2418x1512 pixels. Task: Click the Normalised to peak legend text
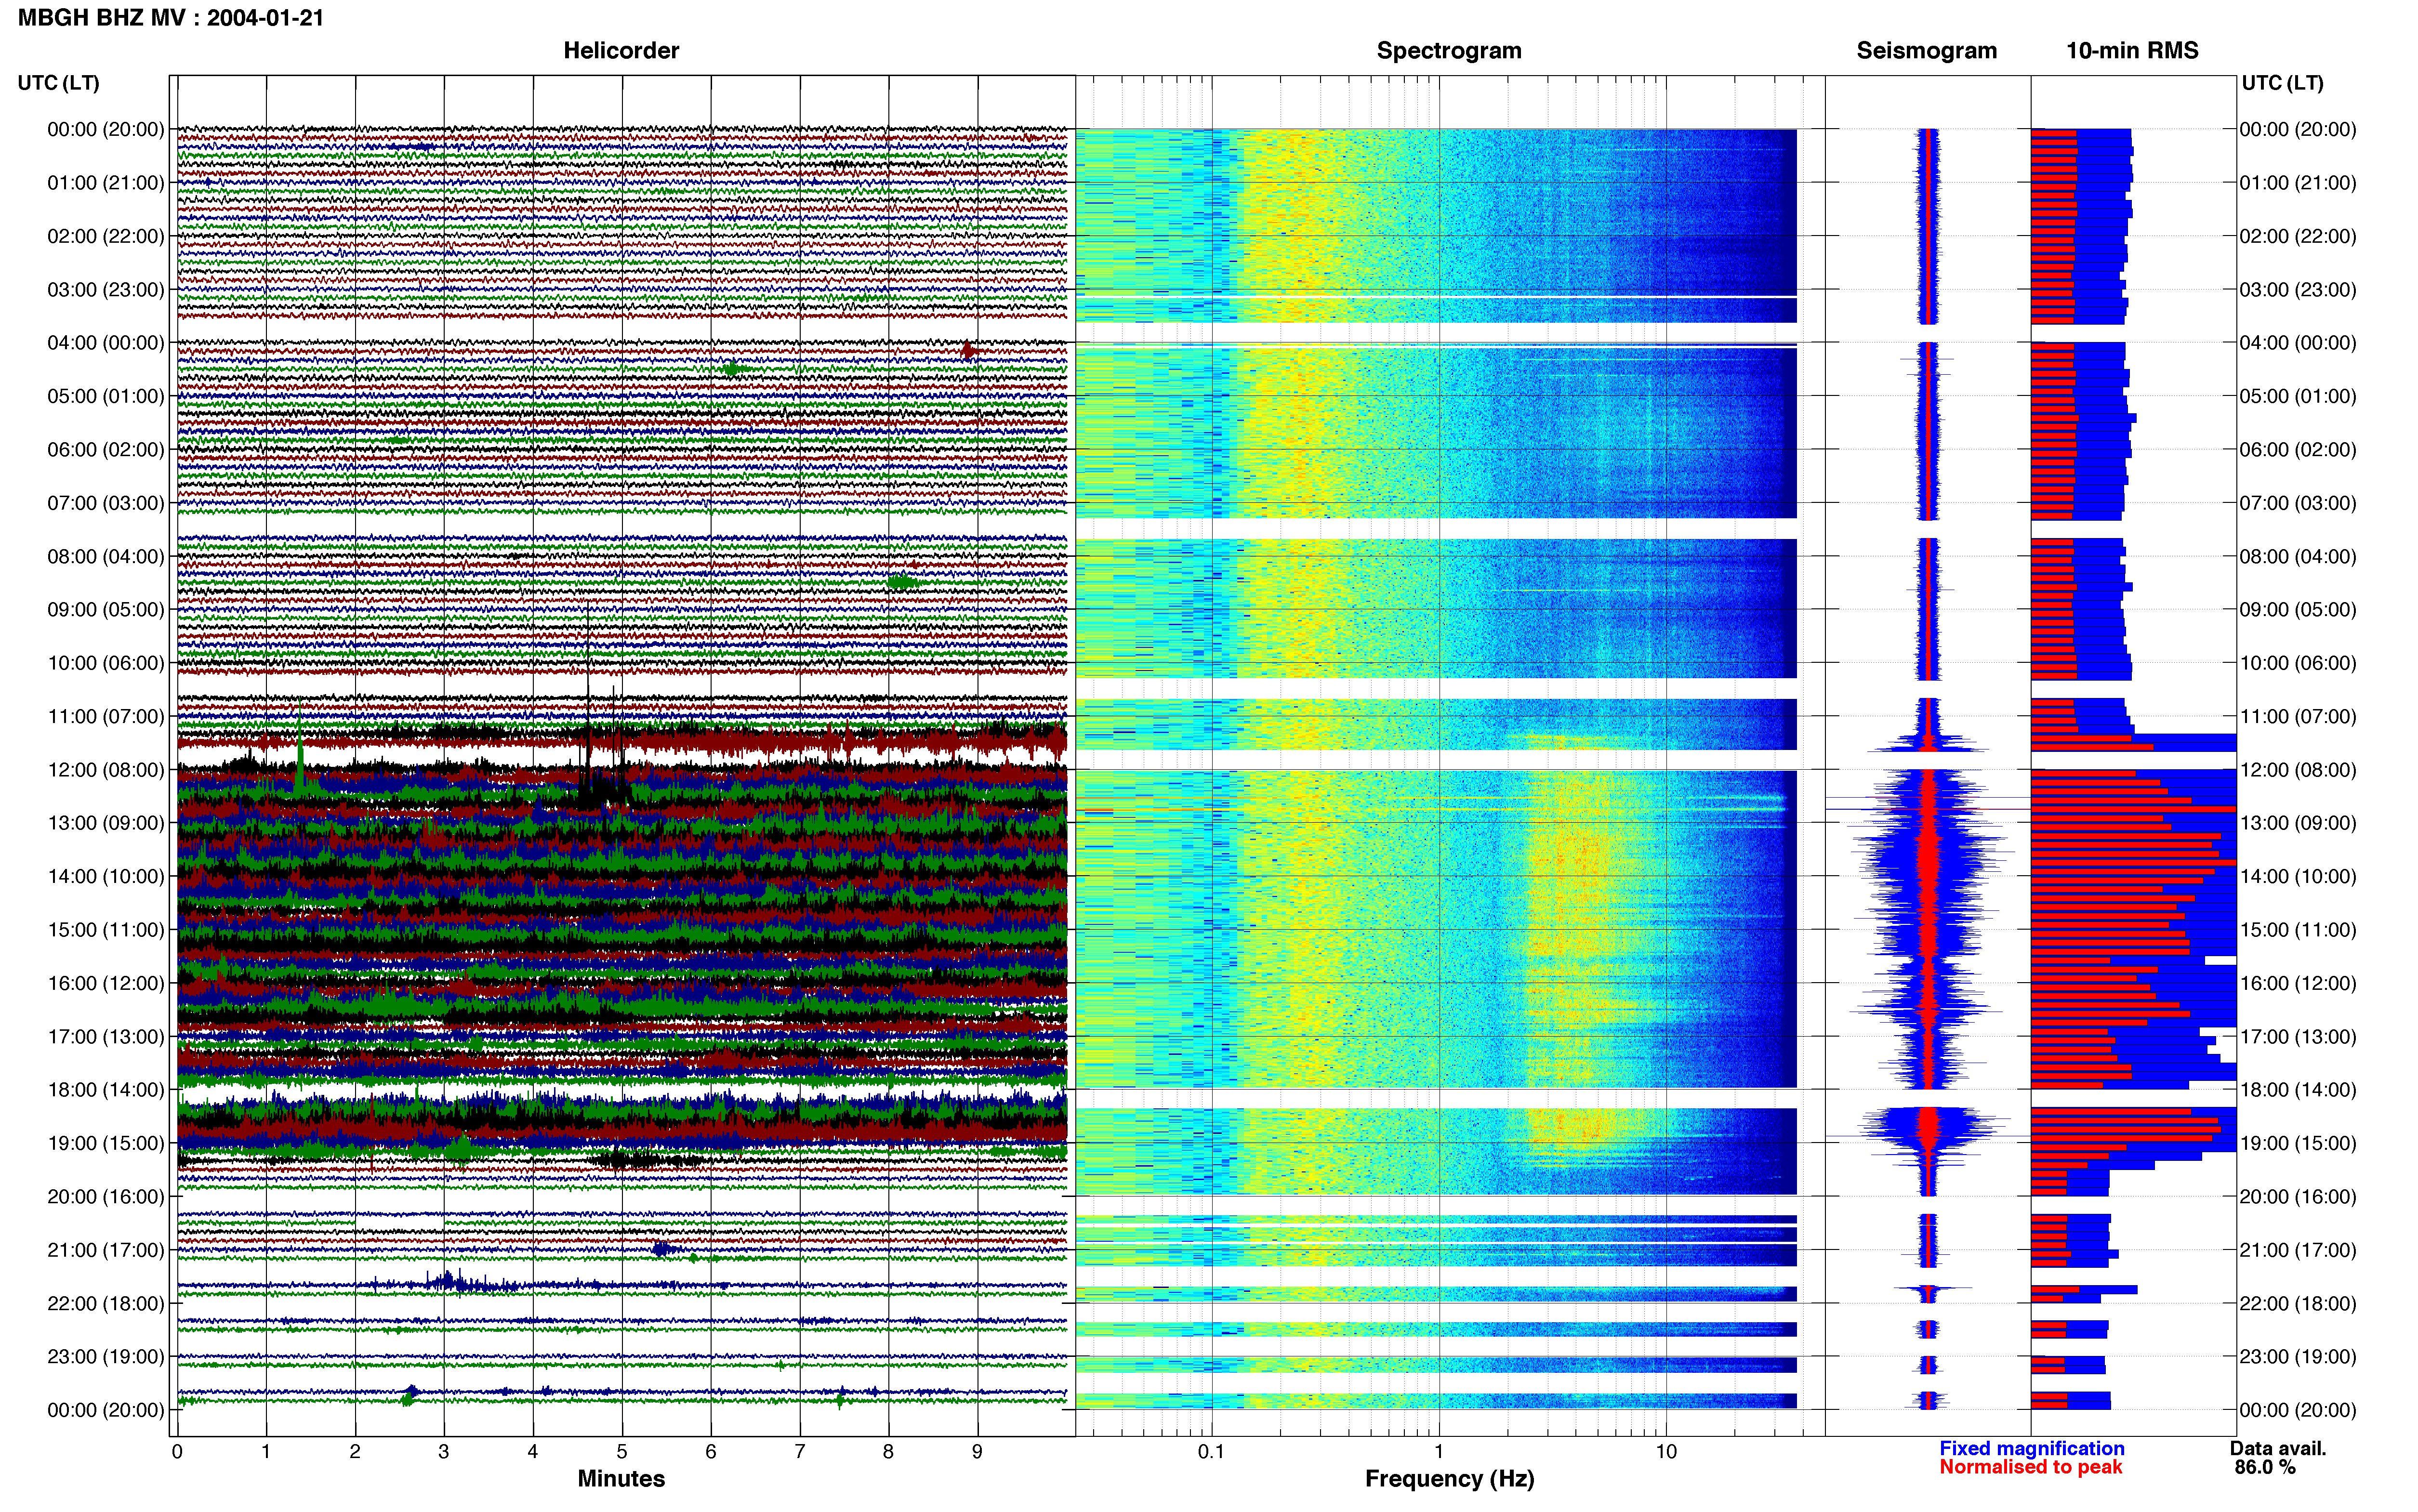(2031, 1467)
